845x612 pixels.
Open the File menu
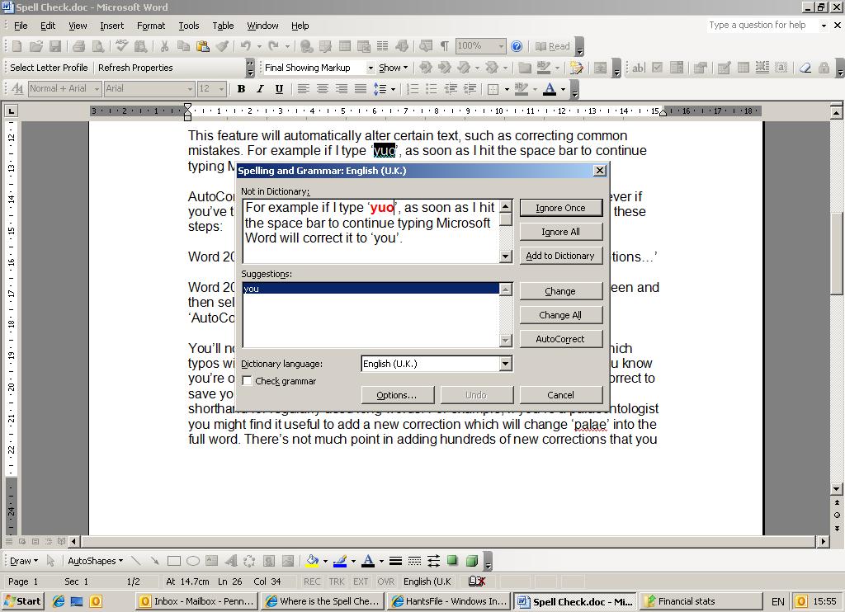21,26
